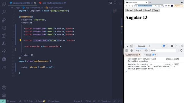Click the Demo 1 button in page
The width and height of the screenshot is (184, 103).
tap(130, 10)
